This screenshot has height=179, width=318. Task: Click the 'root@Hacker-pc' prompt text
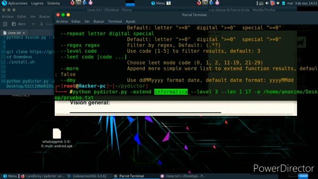coord(84,86)
